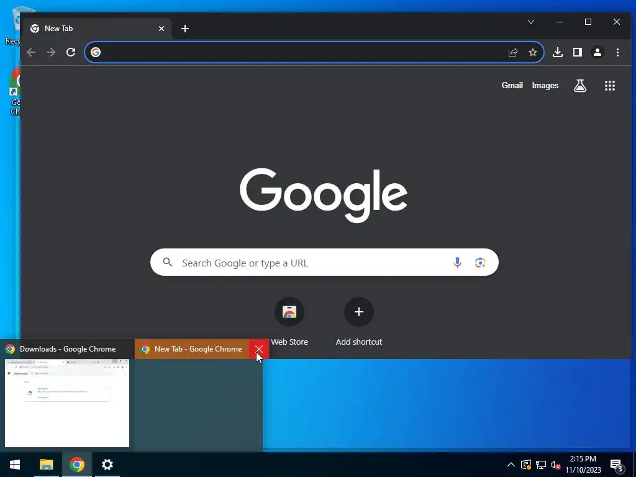Click the security warning tray icon

click(x=526, y=465)
